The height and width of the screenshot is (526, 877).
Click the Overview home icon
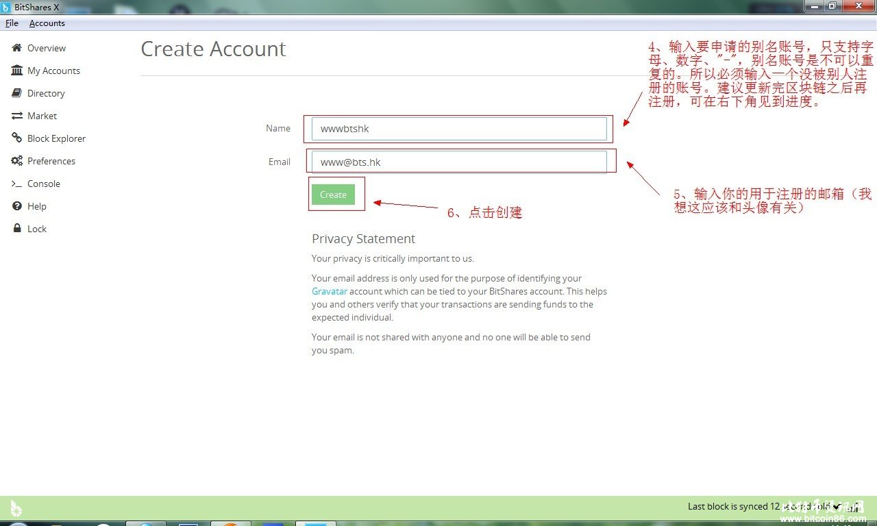(17, 48)
